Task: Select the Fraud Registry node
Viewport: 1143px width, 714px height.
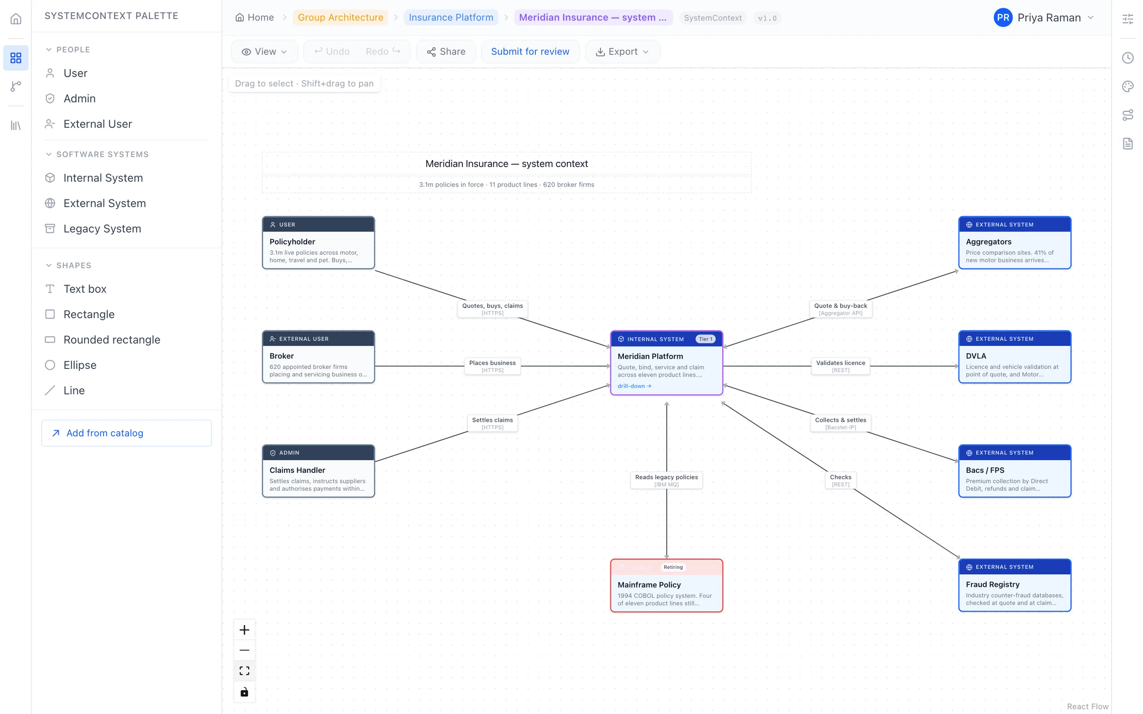Action: click(x=1014, y=585)
